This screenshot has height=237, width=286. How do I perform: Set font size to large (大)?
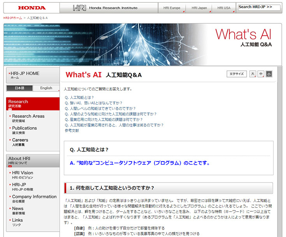252,74
